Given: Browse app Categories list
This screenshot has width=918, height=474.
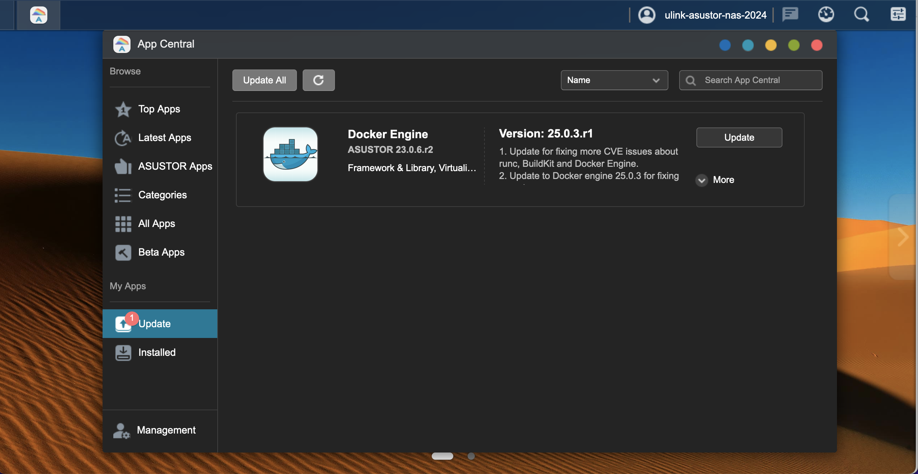Looking at the screenshot, I should [162, 195].
